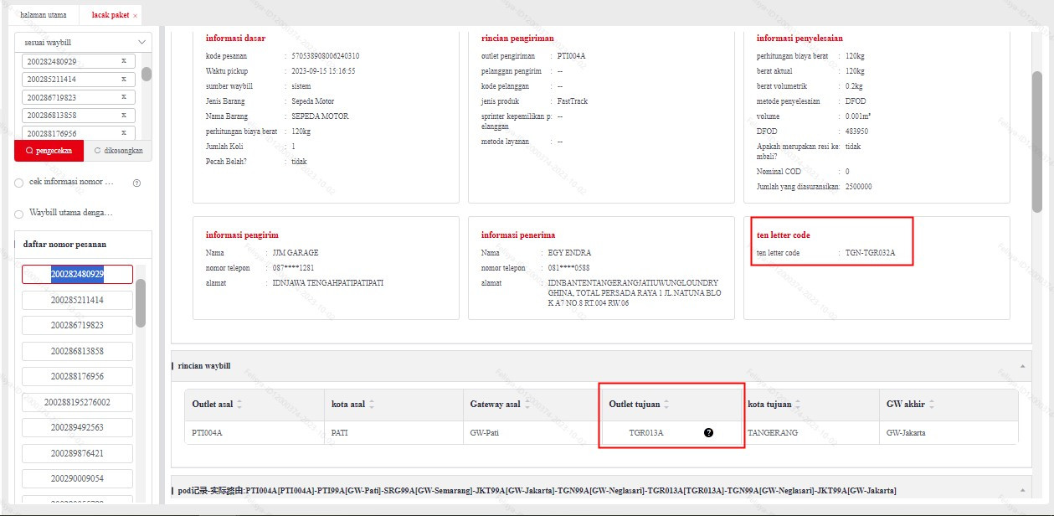Switch to the lacak paket tab
This screenshot has height=516, width=1054.
point(110,15)
